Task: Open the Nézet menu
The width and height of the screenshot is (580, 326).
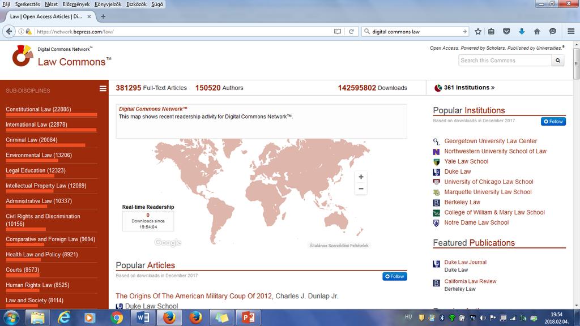Action: coord(51,4)
